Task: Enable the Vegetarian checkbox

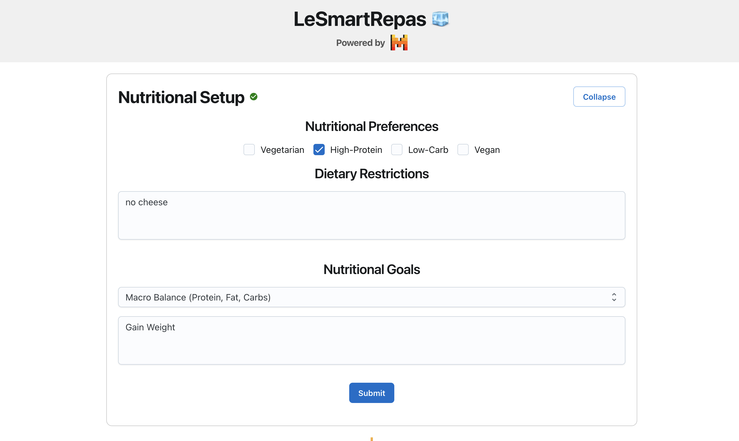Action: pyautogui.click(x=249, y=150)
